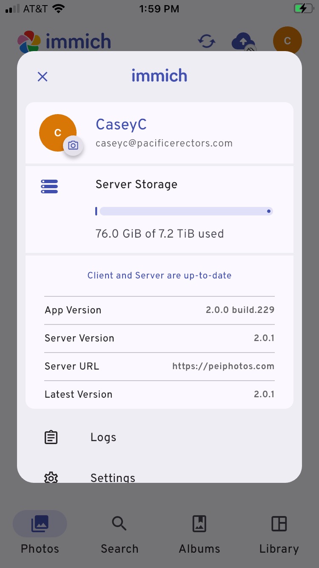The height and width of the screenshot is (568, 319).
Task: Tap the CaseyC profile avatar in dialog
Action: tap(57, 132)
